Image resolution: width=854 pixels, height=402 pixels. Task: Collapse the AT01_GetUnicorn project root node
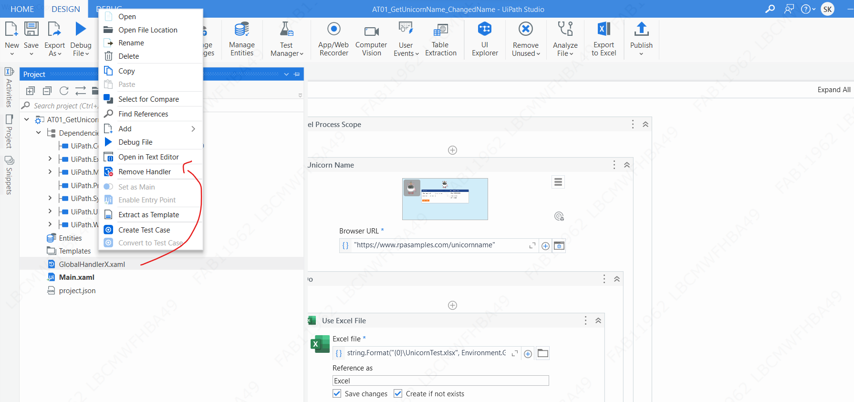[x=27, y=119]
